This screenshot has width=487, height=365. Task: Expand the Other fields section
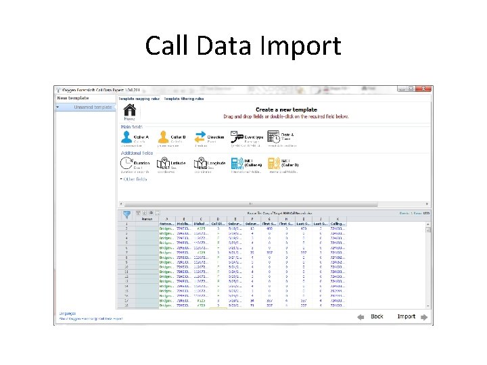coord(133,179)
